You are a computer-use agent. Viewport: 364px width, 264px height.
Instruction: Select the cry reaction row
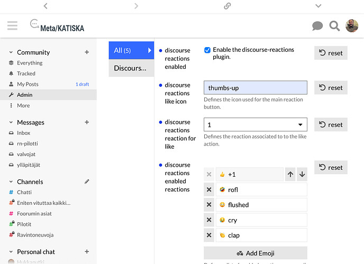click(x=261, y=220)
